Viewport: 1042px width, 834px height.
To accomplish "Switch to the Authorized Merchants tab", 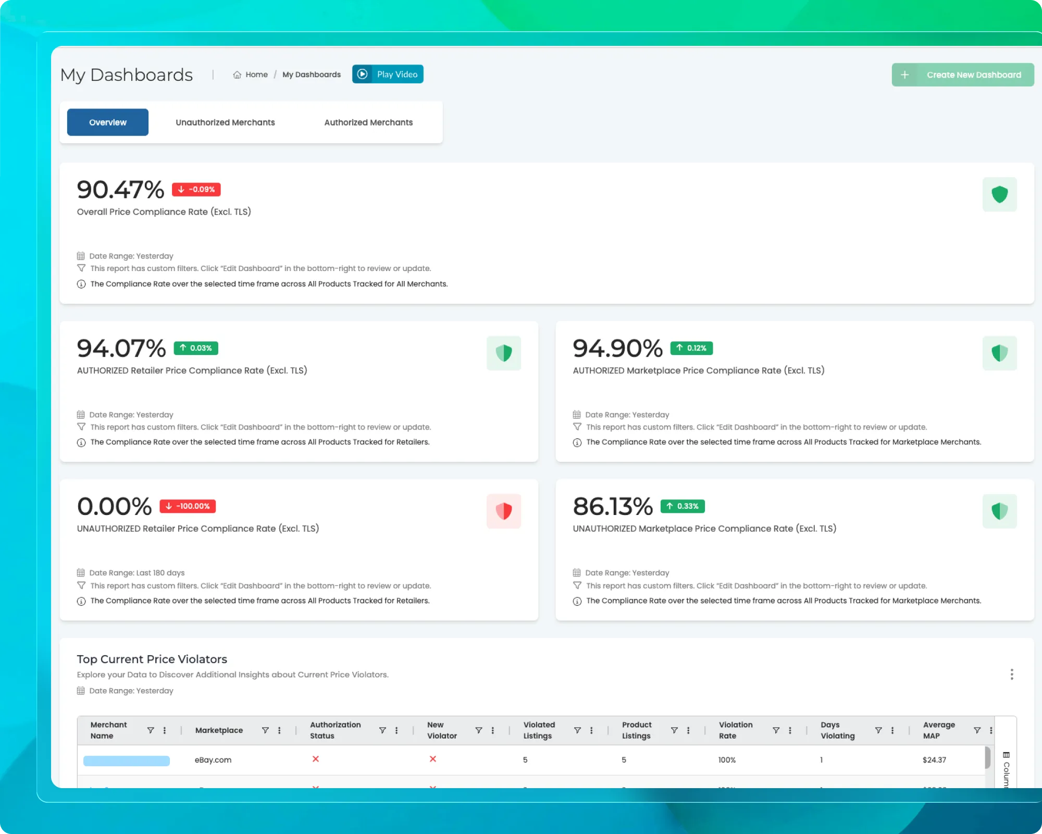I will tap(368, 122).
